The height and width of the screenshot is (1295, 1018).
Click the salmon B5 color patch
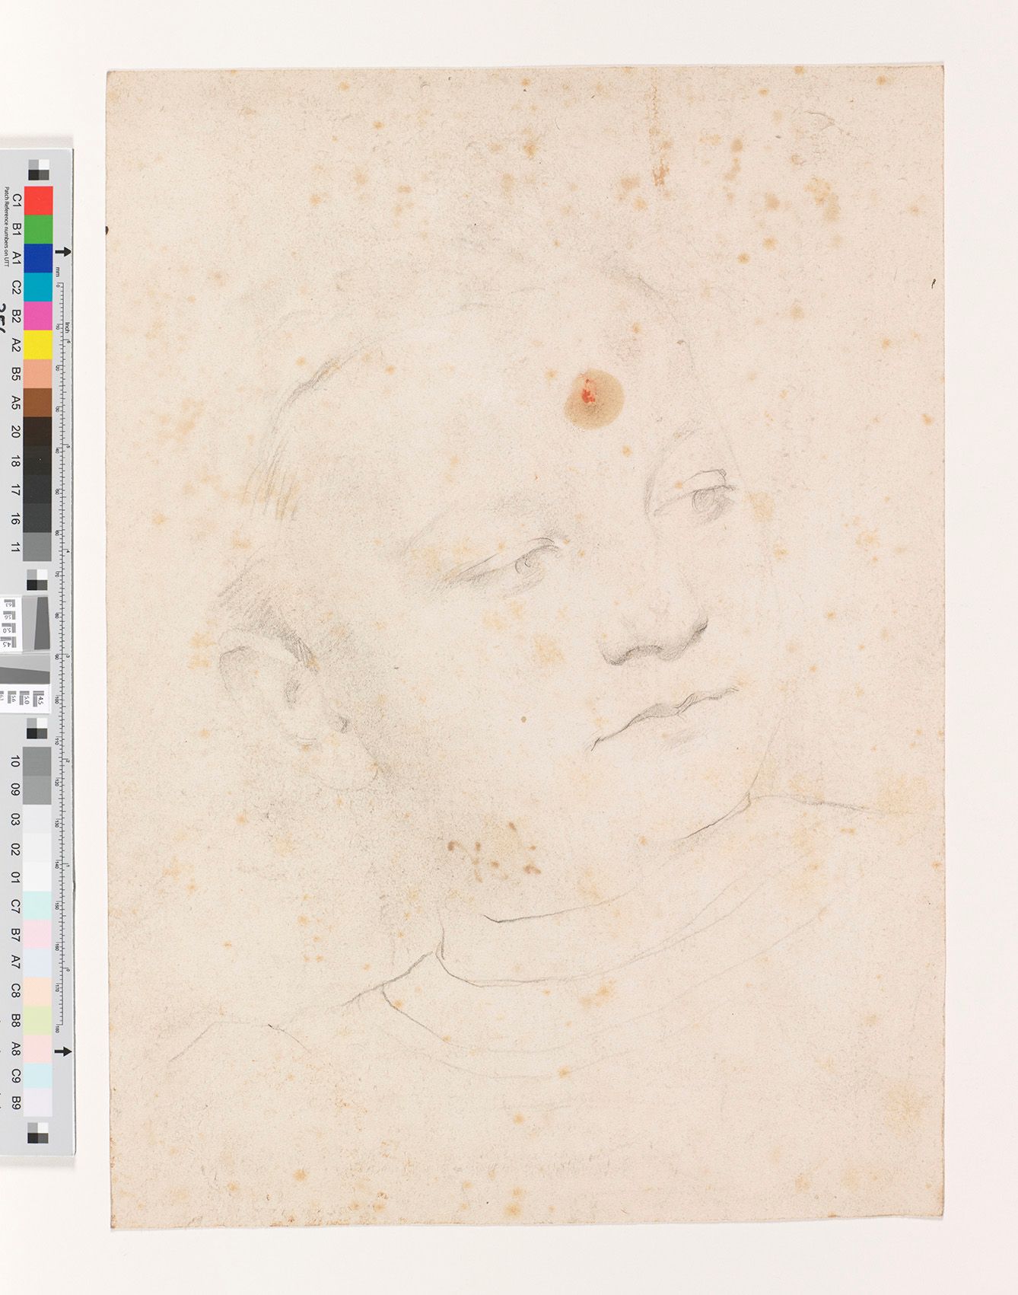point(38,374)
